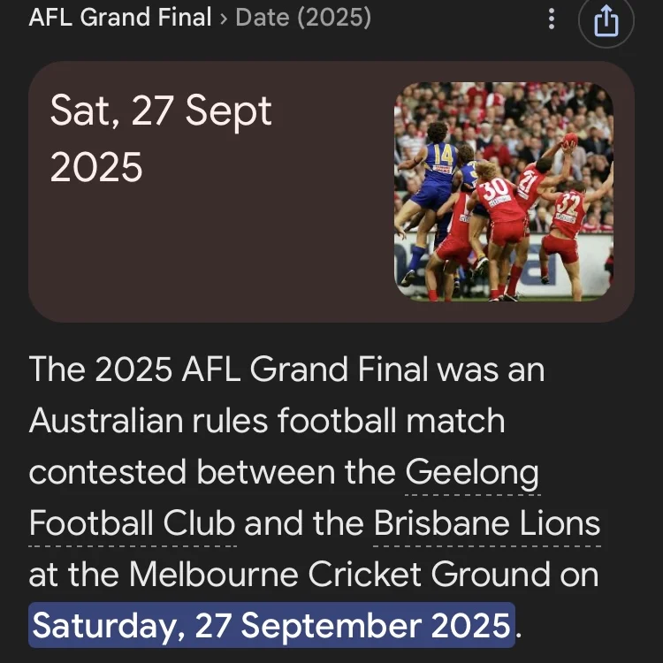This screenshot has width=663, height=663.
Task: Click the number 21 jersey in the photo
Action: pyautogui.click(x=529, y=179)
